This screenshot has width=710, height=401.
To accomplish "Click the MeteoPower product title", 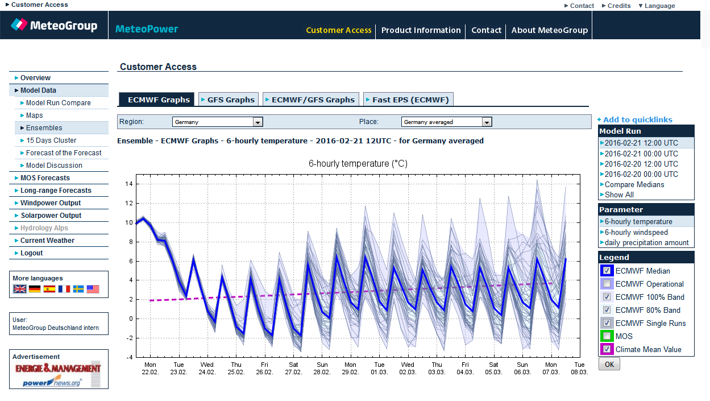I will point(147,29).
